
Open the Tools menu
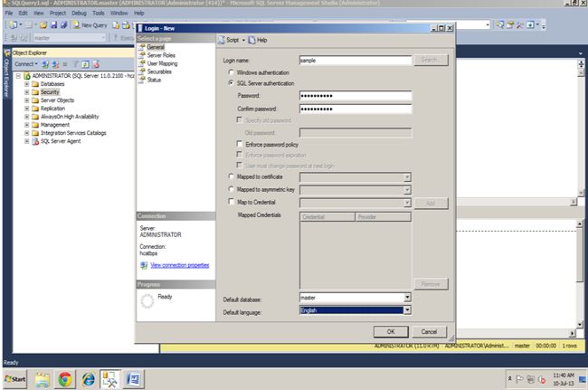tap(99, 14)
